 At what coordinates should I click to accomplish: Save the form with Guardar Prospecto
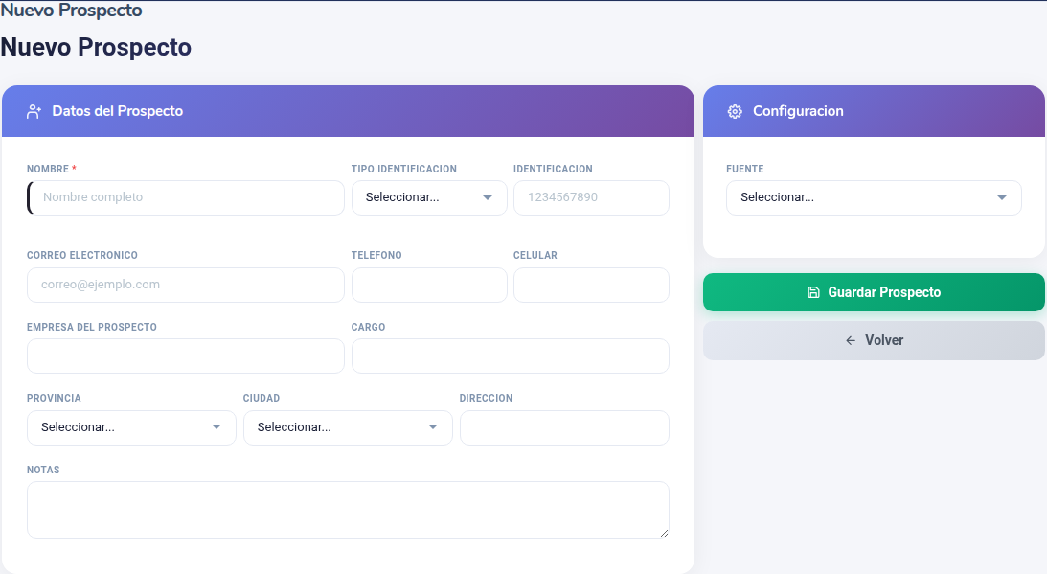tap(874, 292)
